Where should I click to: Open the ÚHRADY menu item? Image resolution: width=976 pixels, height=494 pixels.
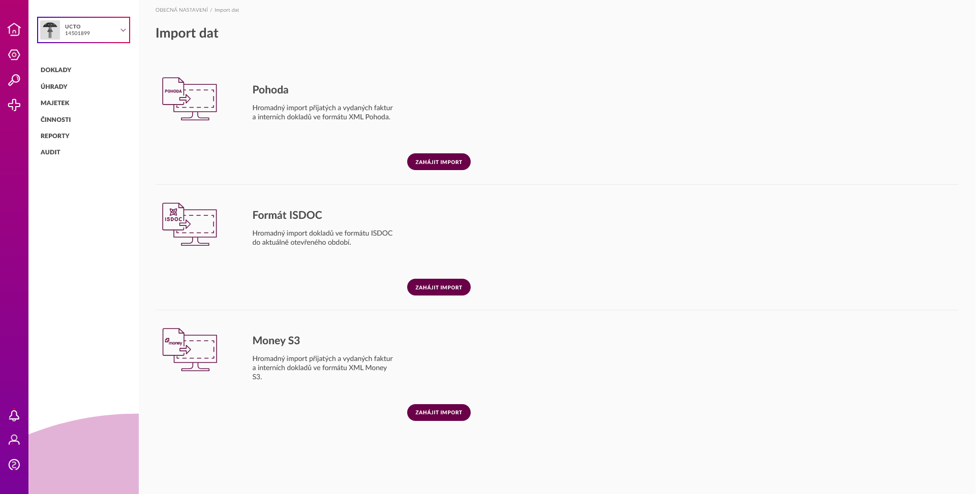54,87
